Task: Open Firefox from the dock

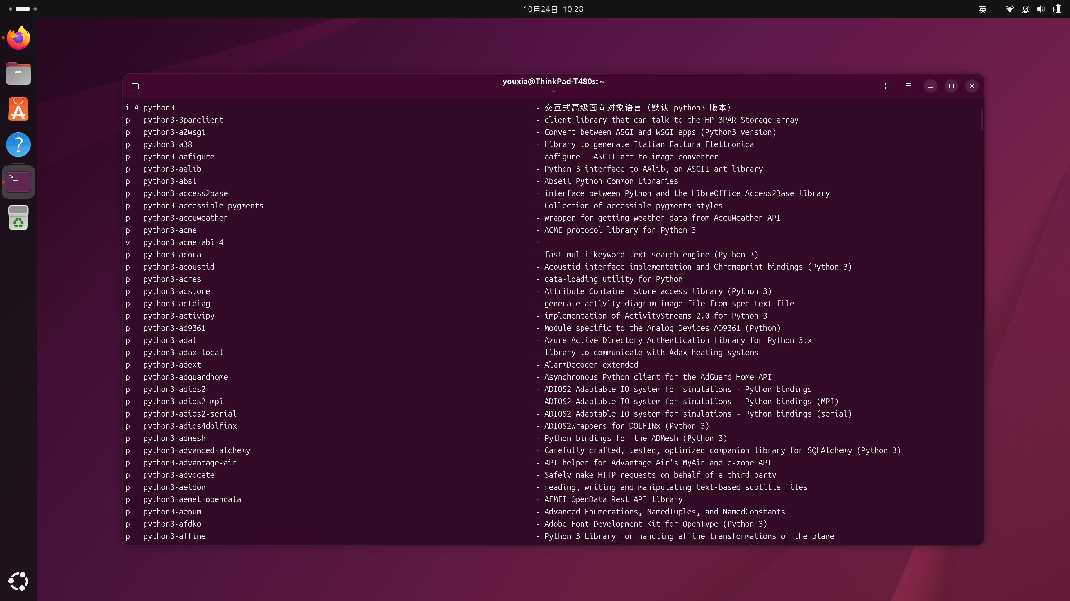Action: [18, 38]
